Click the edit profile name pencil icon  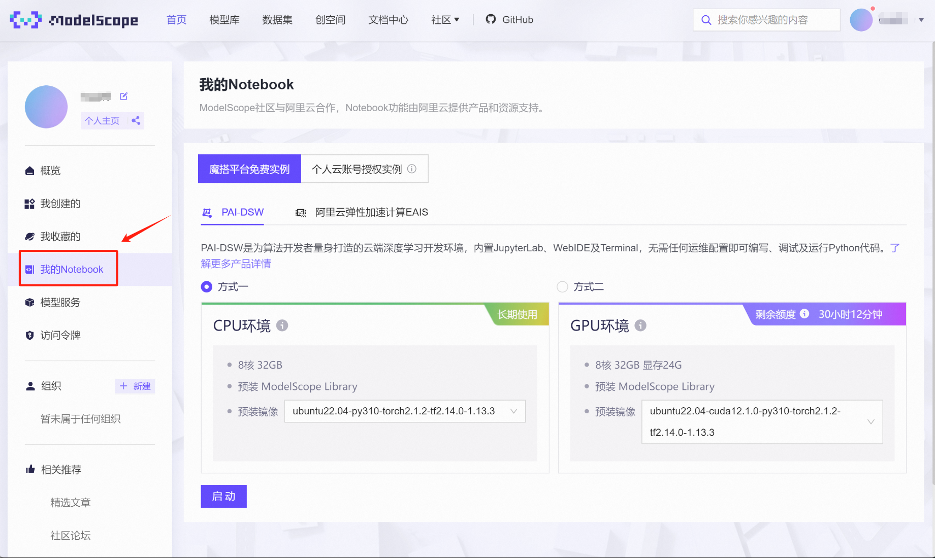[x=123, y=96]
